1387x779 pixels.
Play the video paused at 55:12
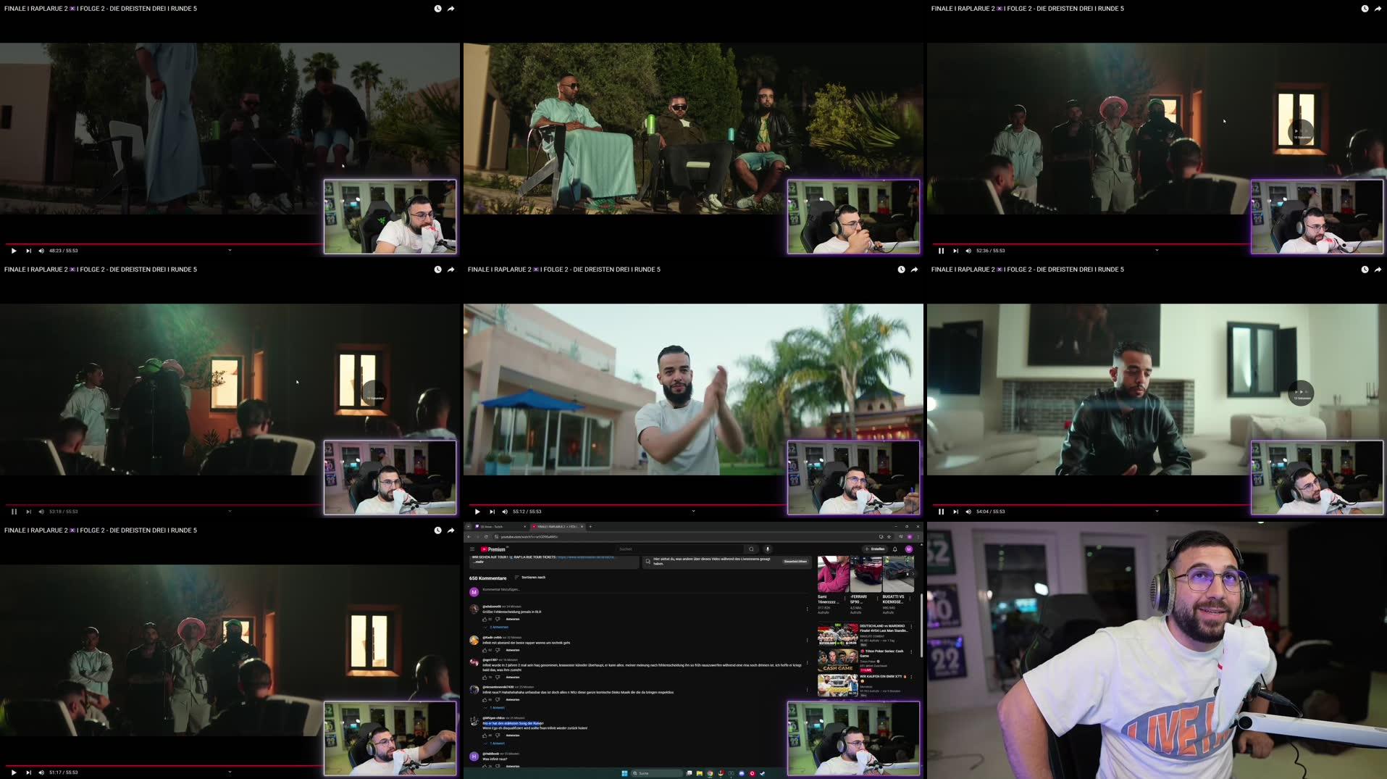tap(477, 512)
